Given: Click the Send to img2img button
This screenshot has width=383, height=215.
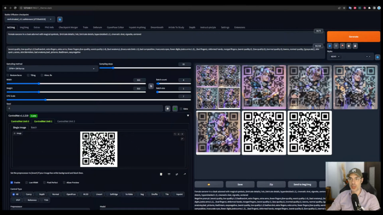Looking at the screenshot, I should [x=302, y=184].
